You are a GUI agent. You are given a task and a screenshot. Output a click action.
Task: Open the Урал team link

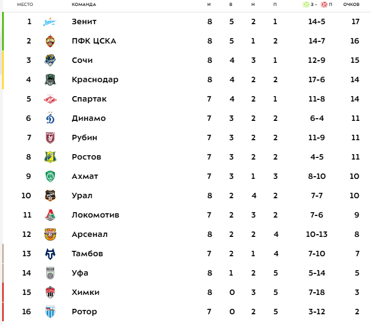[82, 196]
